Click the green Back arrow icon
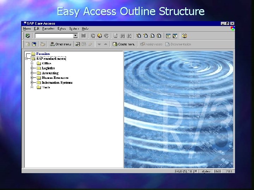This screenshot has width=254, height=190. [93, 36]
